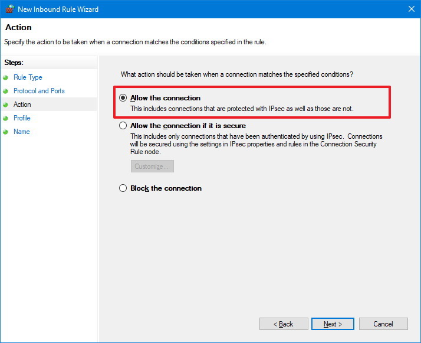Open the Protocol and Ports step
The width and height of the screenshot is (421, 343).
[39, 91]
